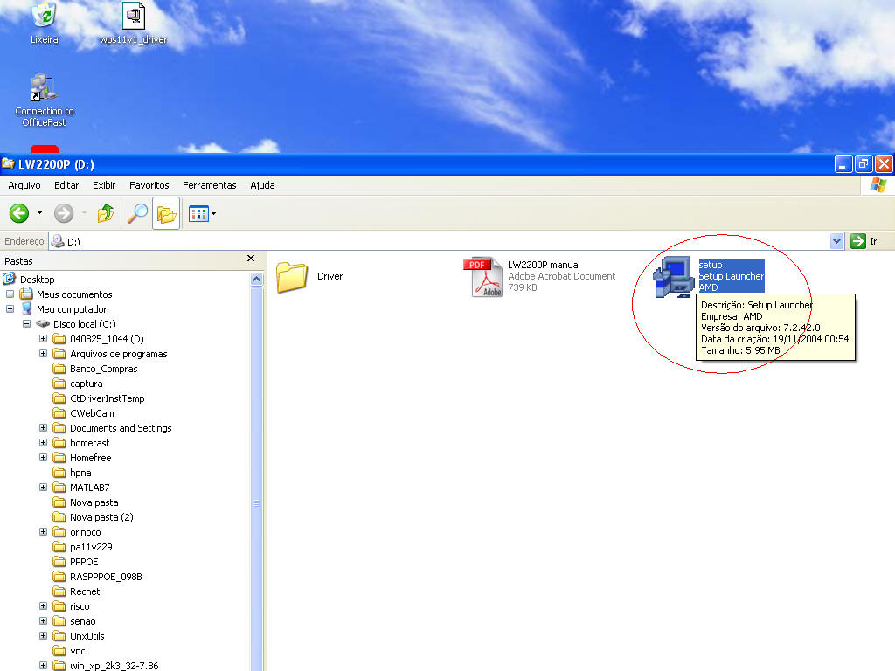Open the Ferramentas menu

click(210, 185)
